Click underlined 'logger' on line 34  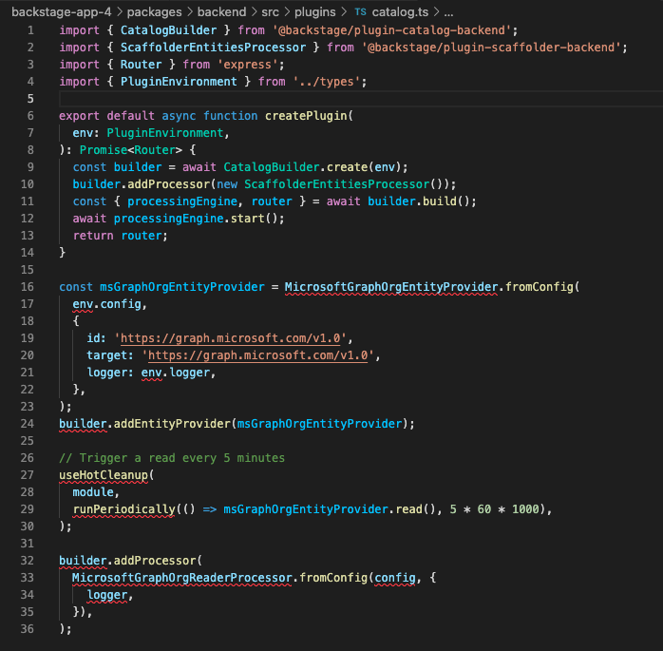point(107,595)
